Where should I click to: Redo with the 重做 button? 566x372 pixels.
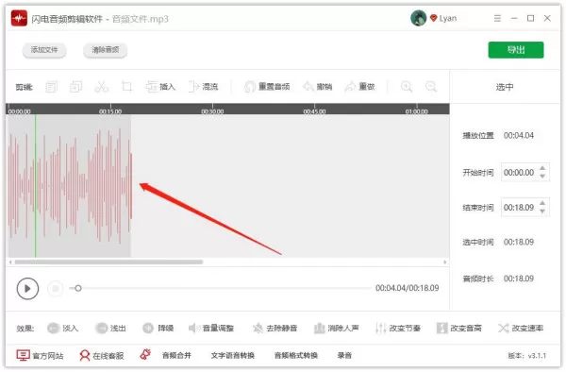tap(360, 87)
